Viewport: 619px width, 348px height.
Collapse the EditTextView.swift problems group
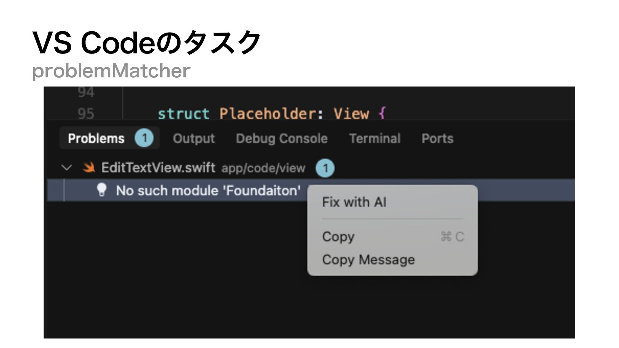(66, 168)
